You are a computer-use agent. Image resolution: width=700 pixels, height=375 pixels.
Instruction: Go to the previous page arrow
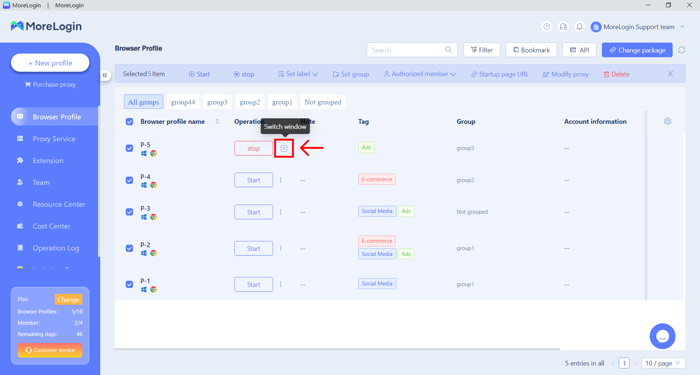613,363
